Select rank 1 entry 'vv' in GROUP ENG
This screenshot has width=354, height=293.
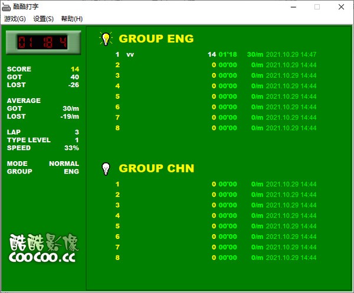pyautogui.click(x=130, y=55)
